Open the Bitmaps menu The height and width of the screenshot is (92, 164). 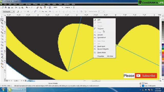coord(42,4)
